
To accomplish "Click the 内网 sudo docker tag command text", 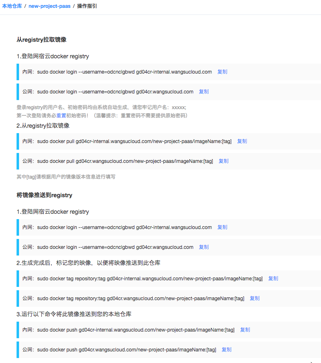I will tap(150, 279).
